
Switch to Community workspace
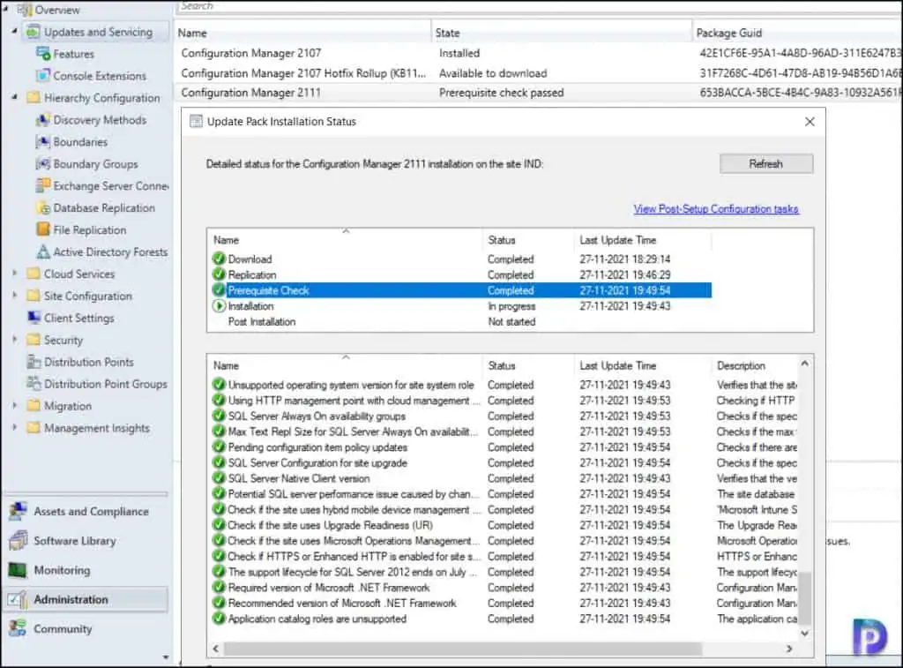[x=86, y=629]
